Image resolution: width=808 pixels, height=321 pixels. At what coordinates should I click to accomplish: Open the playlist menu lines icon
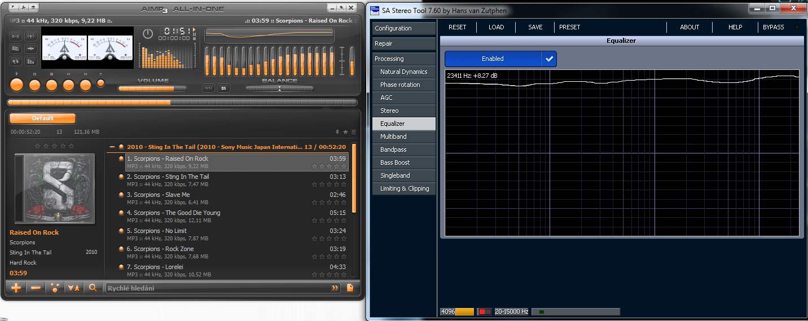coord(354,132)
